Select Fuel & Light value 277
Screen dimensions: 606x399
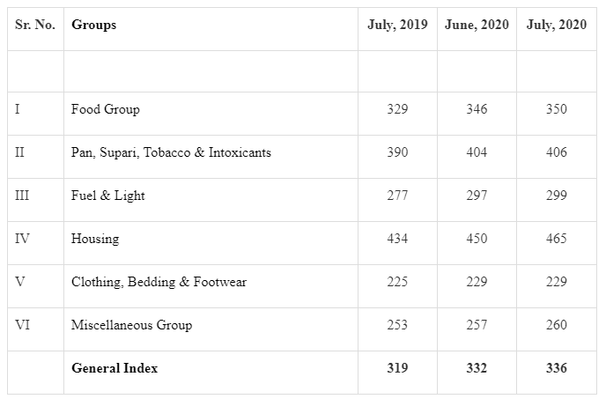pos(397,196)
